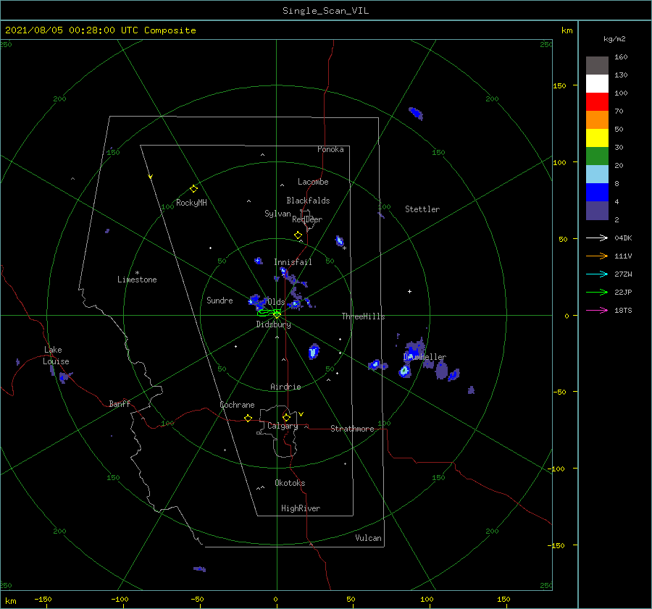Click the grey 160 legend color
This screenshot has height=609, width=652.
point(597,65)
